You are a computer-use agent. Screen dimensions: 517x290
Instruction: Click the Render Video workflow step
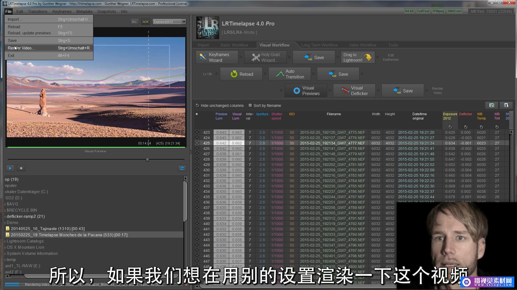pyautogui.click(x=437, y=91)
